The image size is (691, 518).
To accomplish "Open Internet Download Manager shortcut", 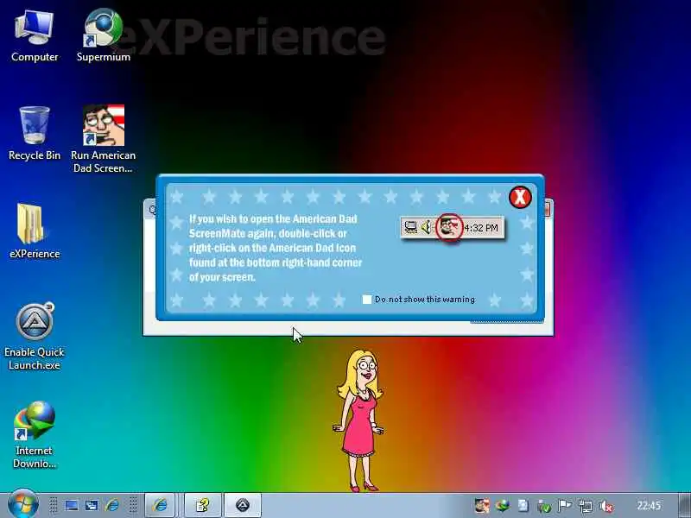I will click(35, 435).
